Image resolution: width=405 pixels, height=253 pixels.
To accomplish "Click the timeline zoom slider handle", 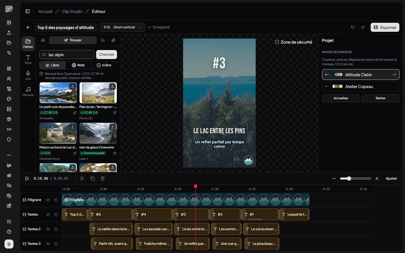I will pyautogui.click(x=349, y=179).
